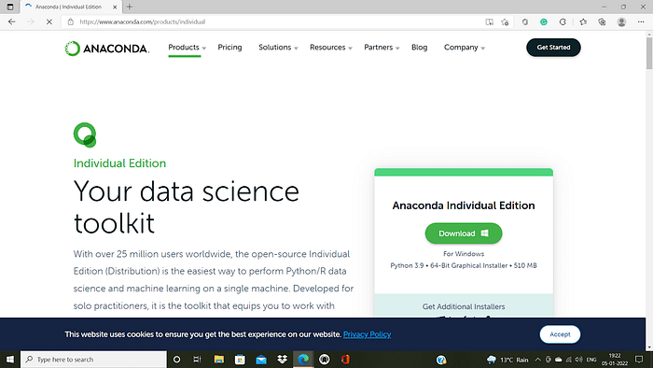Open a new browser tab

coord(130,7)
